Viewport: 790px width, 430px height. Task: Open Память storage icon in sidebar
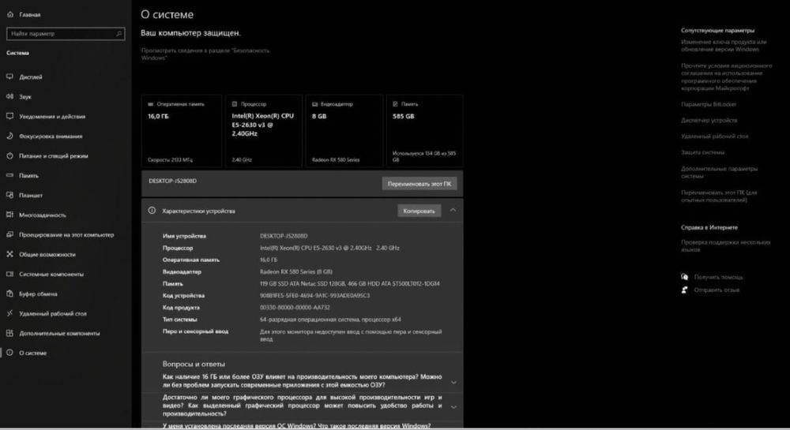pos(9,175)
